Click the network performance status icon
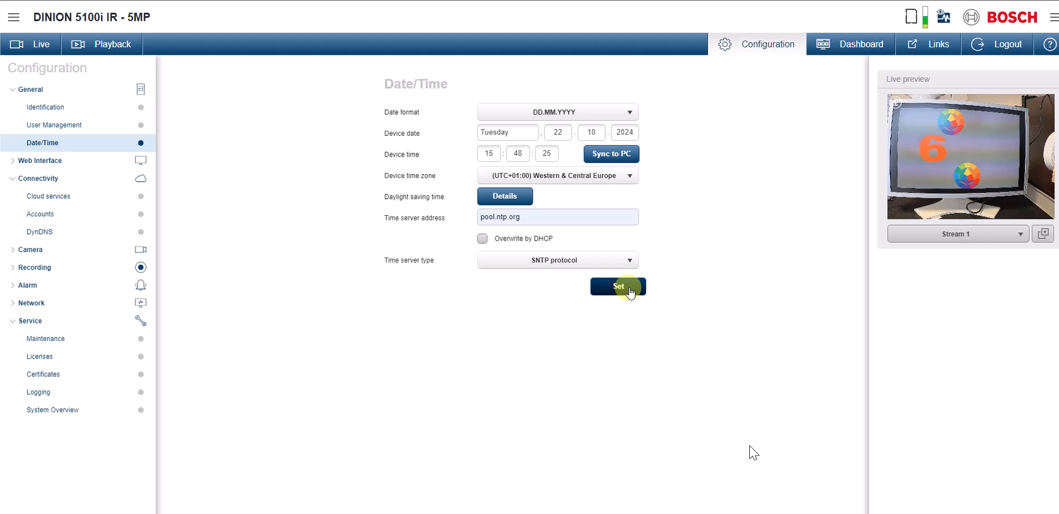 tap(943, 16)
